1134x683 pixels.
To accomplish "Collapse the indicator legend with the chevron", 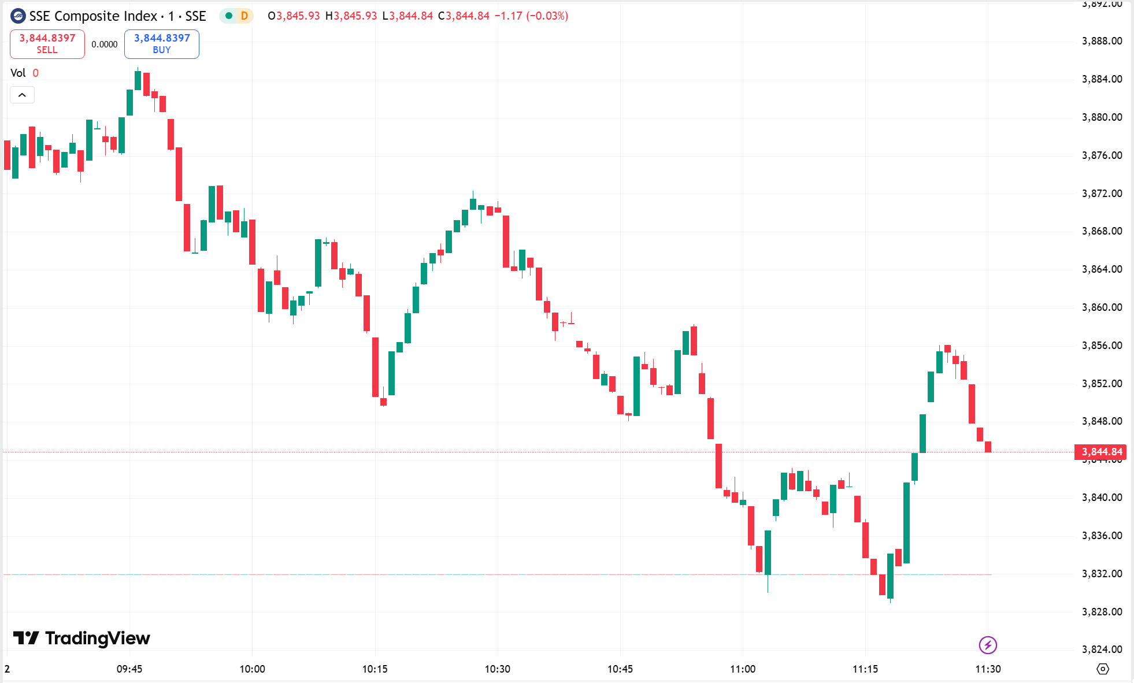I will point(22,95).
